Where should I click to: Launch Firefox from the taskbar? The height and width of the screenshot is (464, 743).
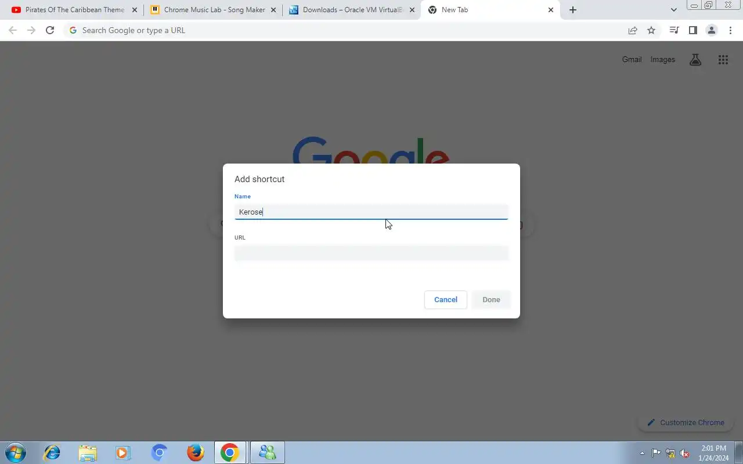pyautogui.click(x=195, y=452)
